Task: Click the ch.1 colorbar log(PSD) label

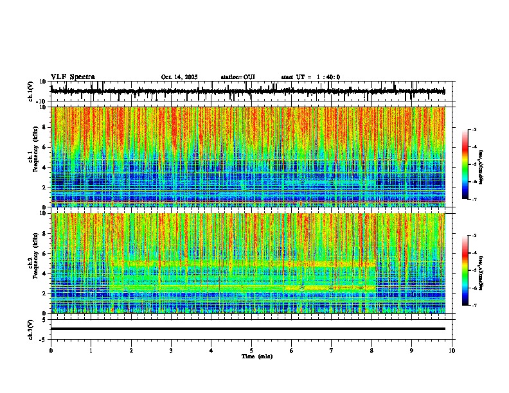Action: click(x=481, y=167)
